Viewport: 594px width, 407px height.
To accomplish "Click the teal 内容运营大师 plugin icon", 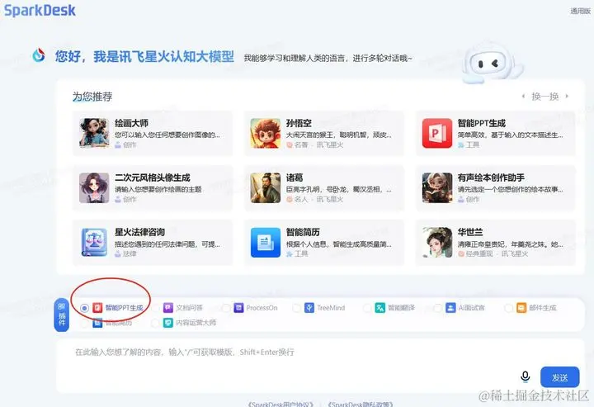I will coord(168,323).
